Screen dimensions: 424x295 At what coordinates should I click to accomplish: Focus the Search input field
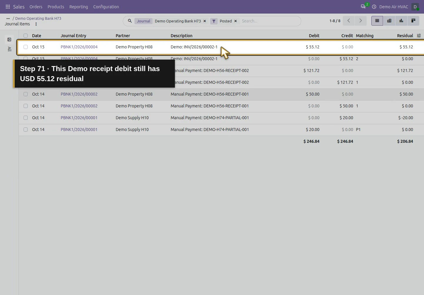tap(269, 21)
